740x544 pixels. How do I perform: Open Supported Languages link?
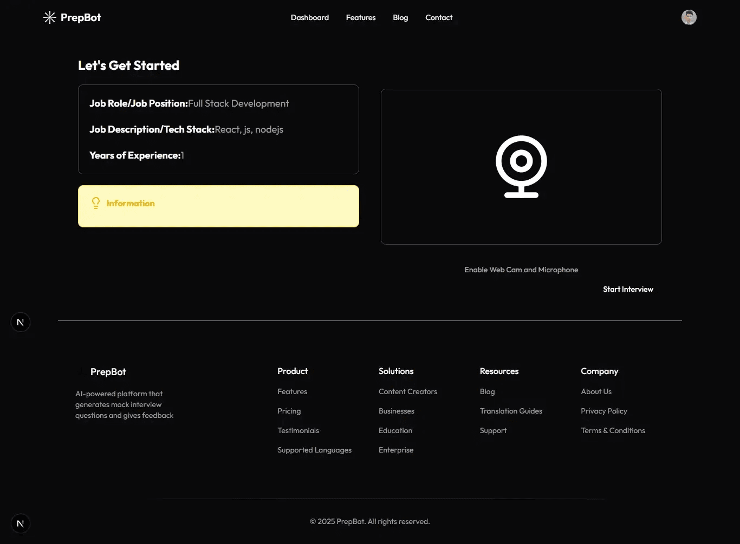314,450
